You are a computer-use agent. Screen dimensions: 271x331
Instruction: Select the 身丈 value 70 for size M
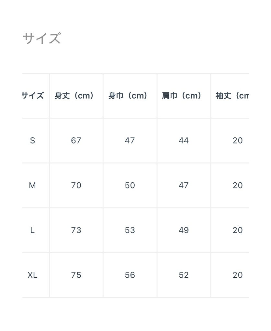pyautogui.click(x=76, y=186)
